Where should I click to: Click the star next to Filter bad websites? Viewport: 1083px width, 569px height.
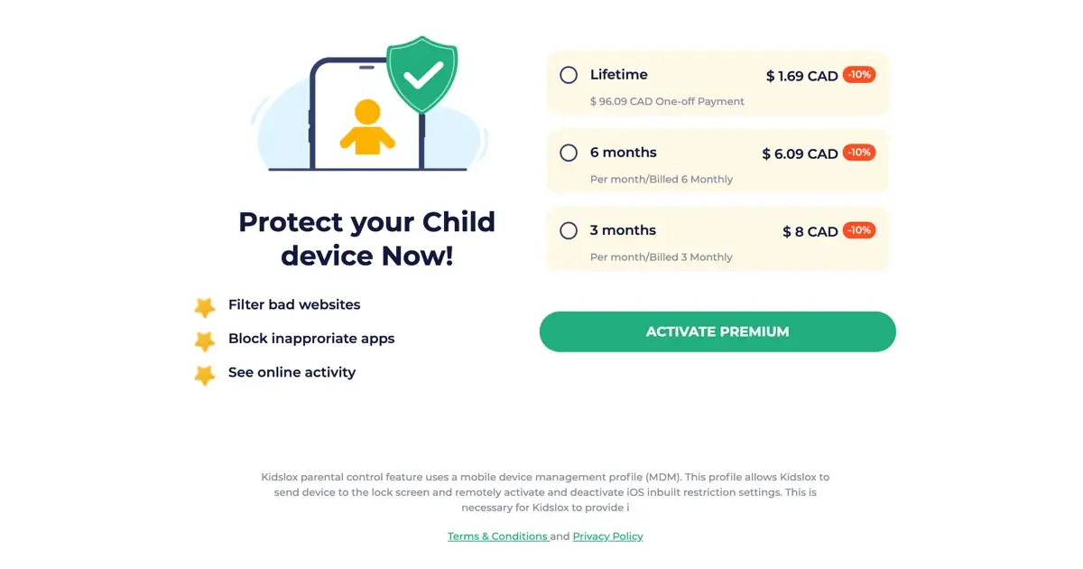205,307
